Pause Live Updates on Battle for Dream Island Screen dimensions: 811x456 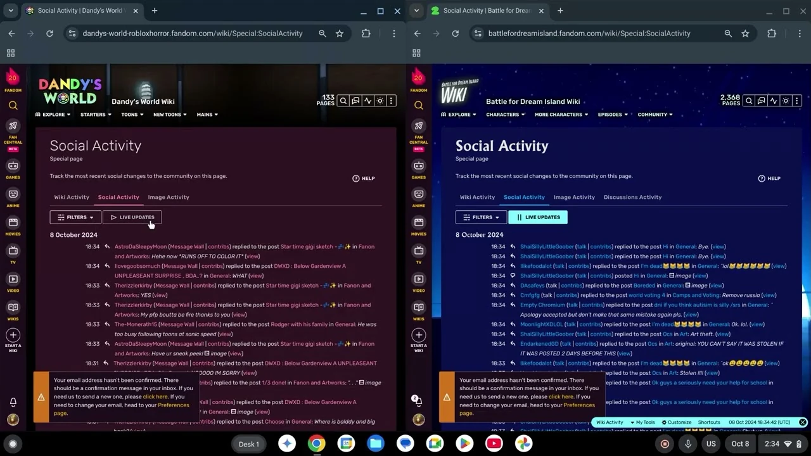[x=537, y=217]
